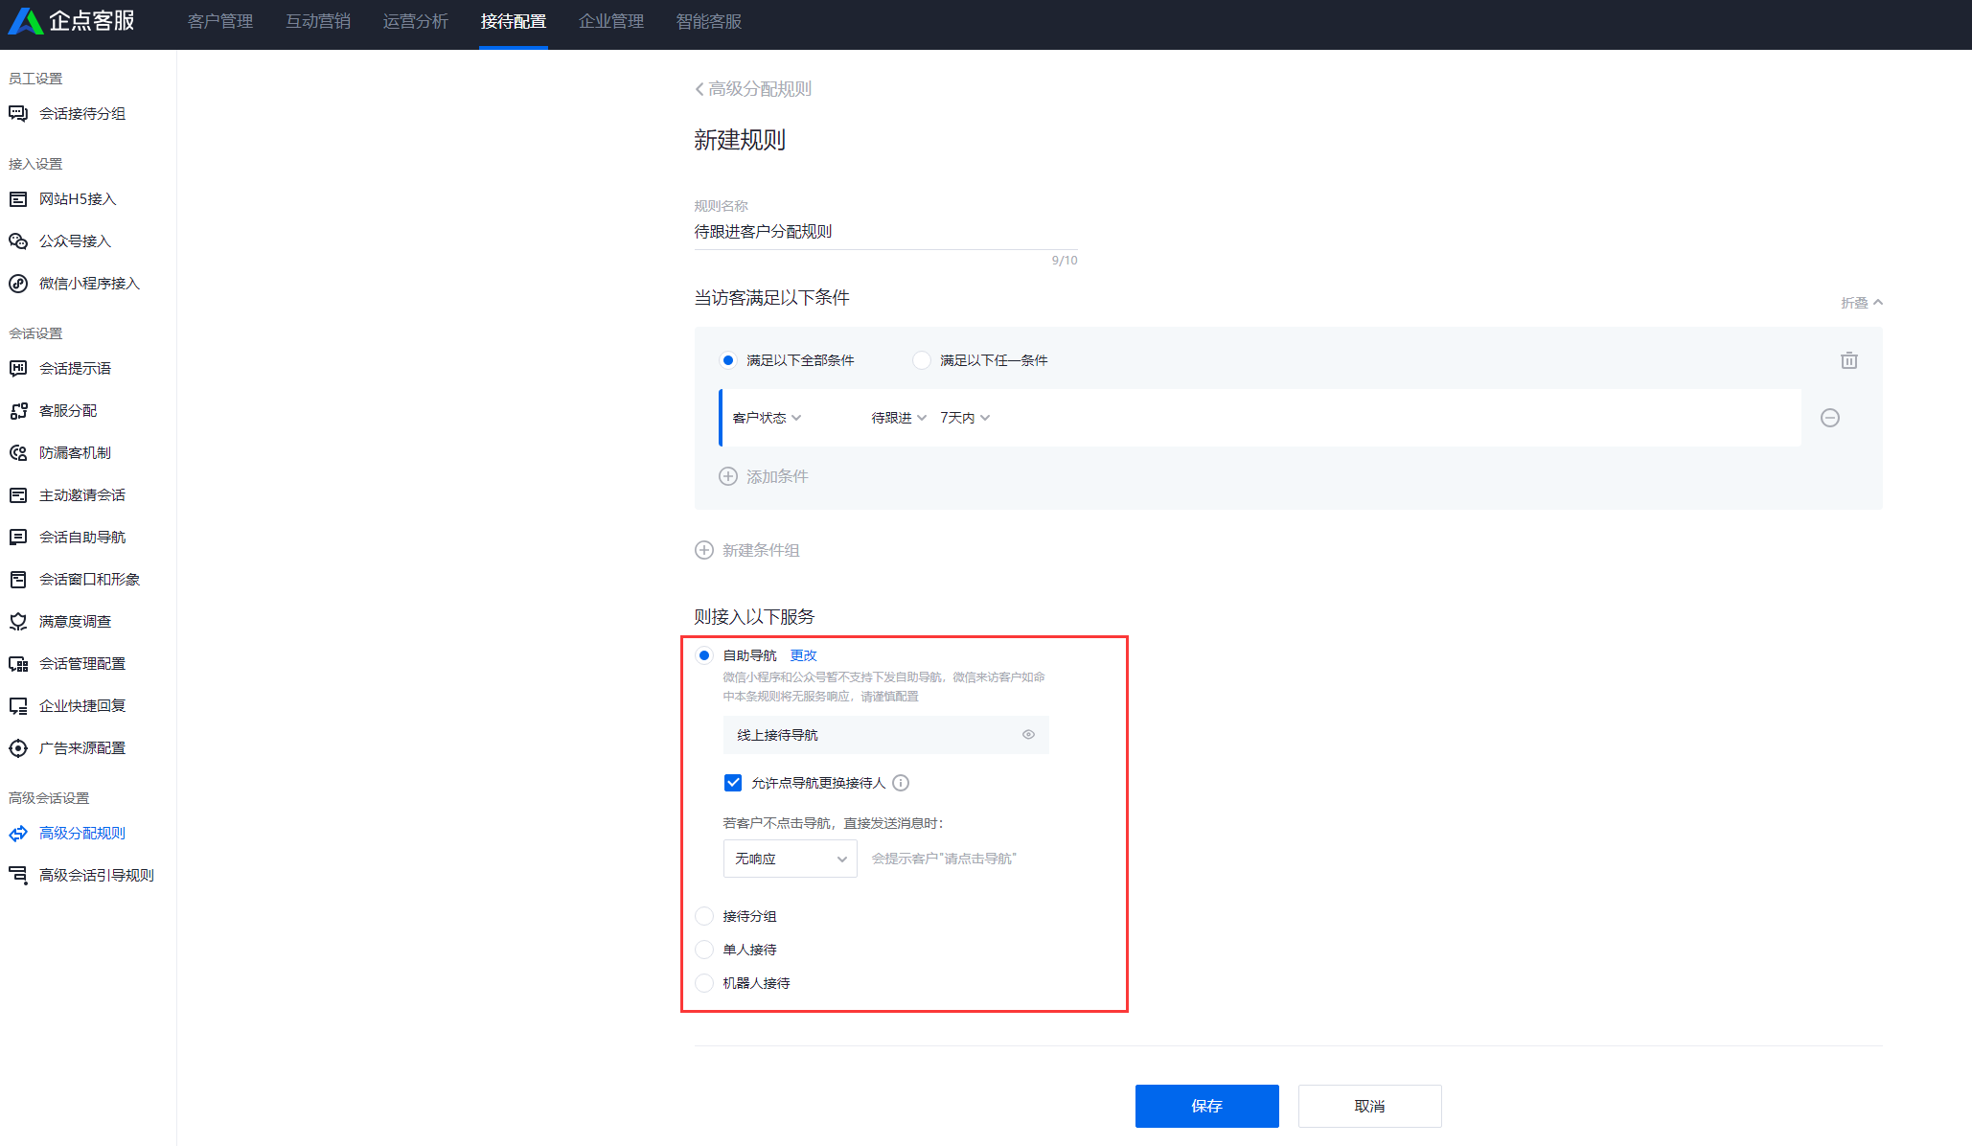
Task: Open 客户管理 top tab
Action: click(x=220, y=21)
